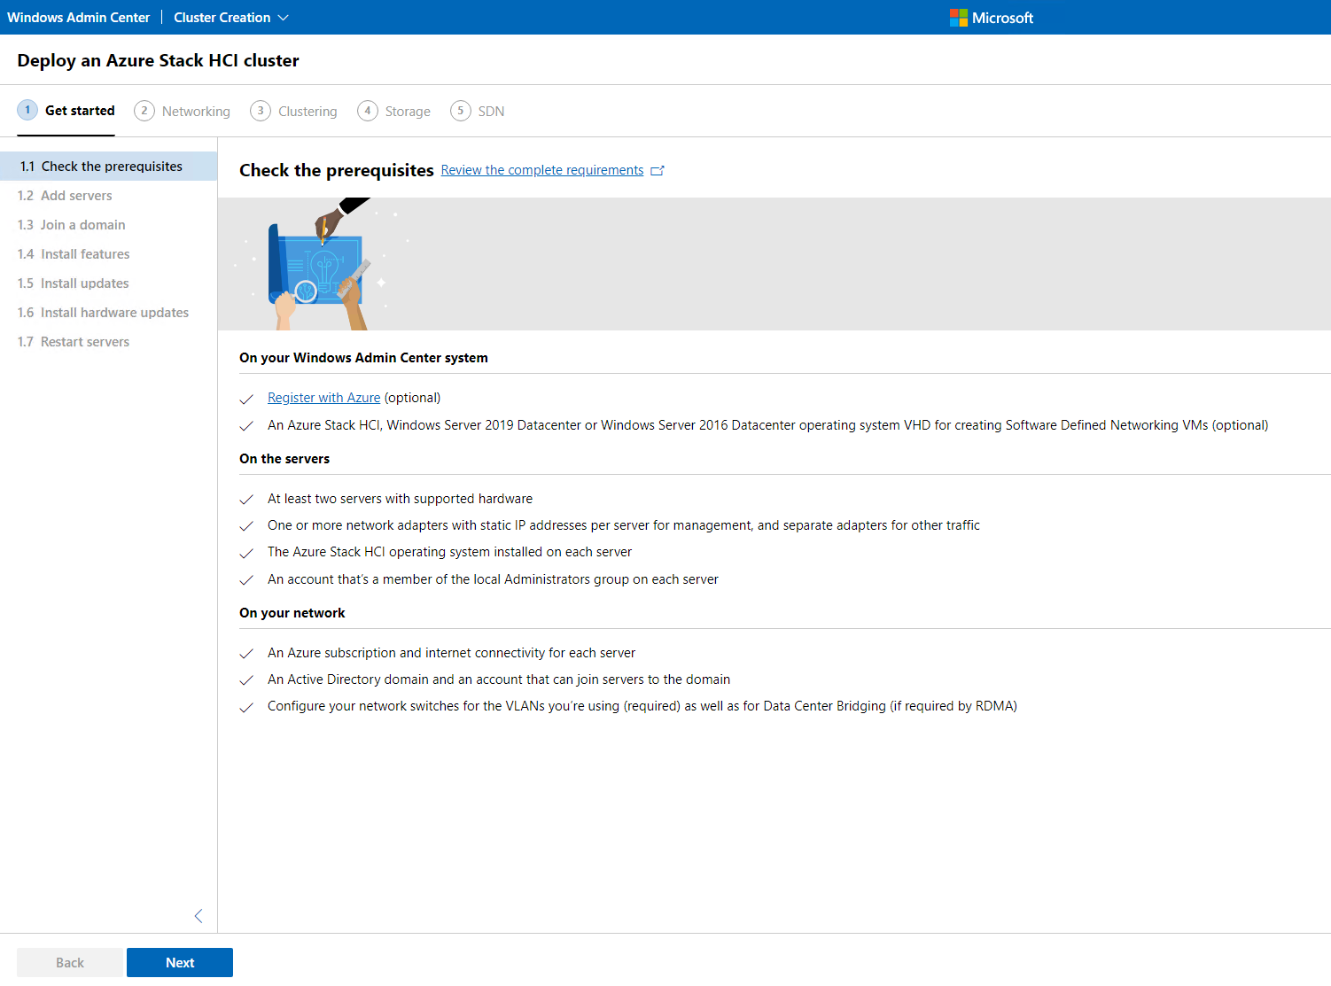Screen dimensions: 1331x986
Task: Click step 4 Storage number icon
Action: click(368, 111)
